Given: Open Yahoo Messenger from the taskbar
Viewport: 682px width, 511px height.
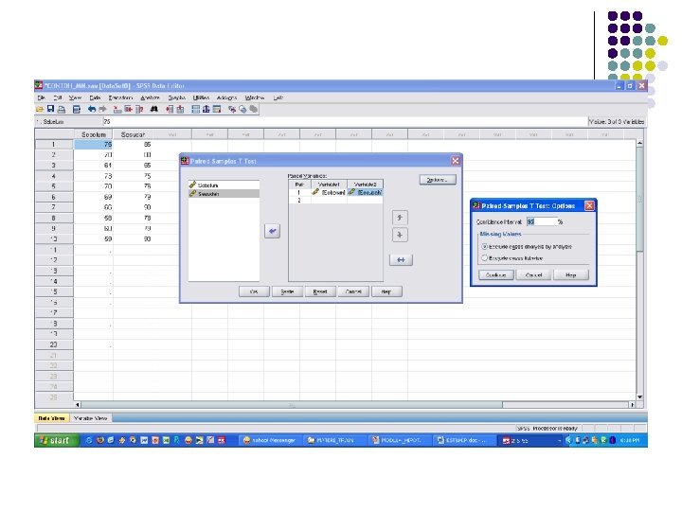Looking at the screenshot, I should pyautogui.click(x=271, y=440).
